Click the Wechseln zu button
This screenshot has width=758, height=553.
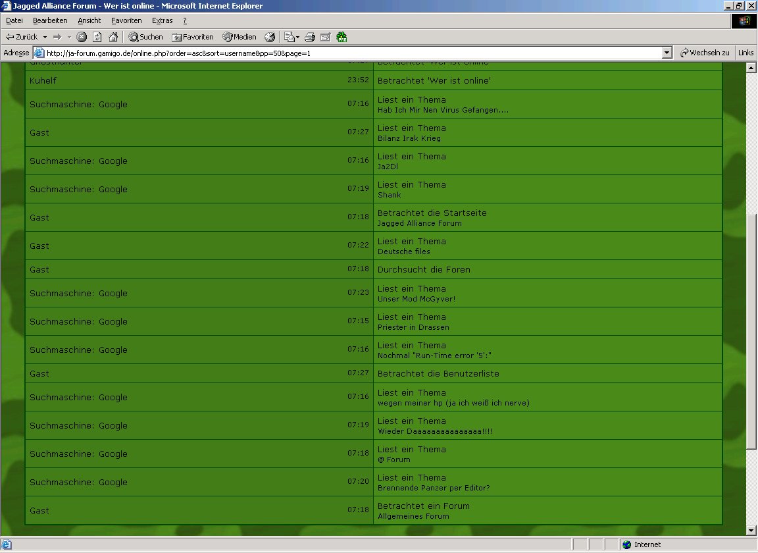pyautogui.click(x=705, y=53)
